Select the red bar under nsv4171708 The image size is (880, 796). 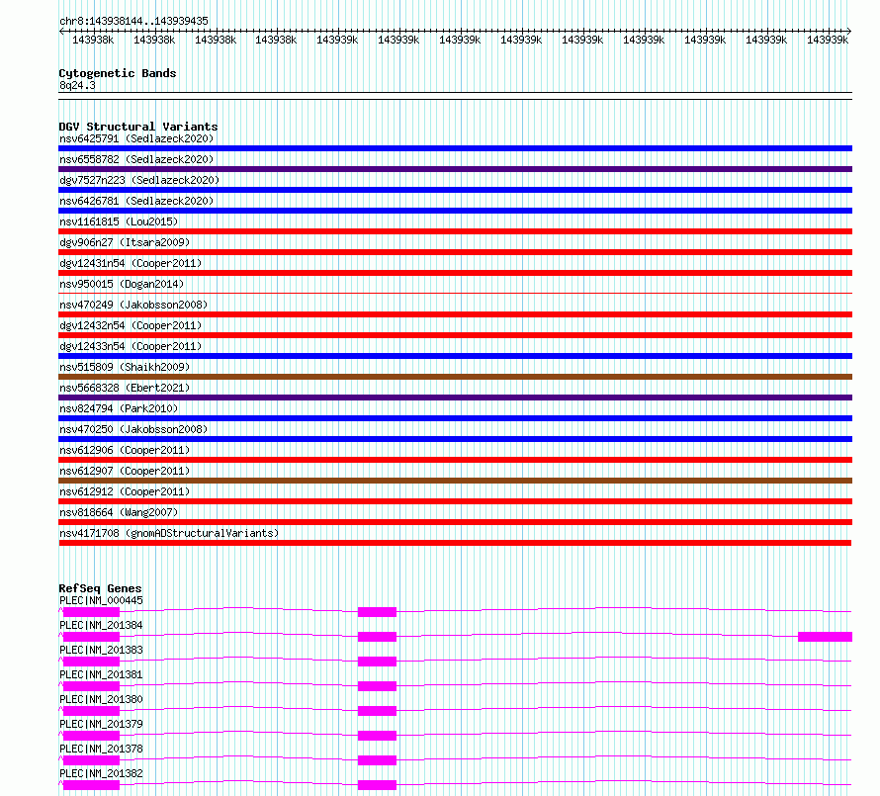(455, 543)
